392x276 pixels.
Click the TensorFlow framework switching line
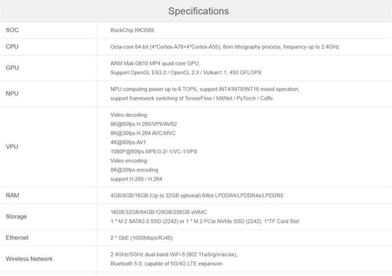point(192,99)
